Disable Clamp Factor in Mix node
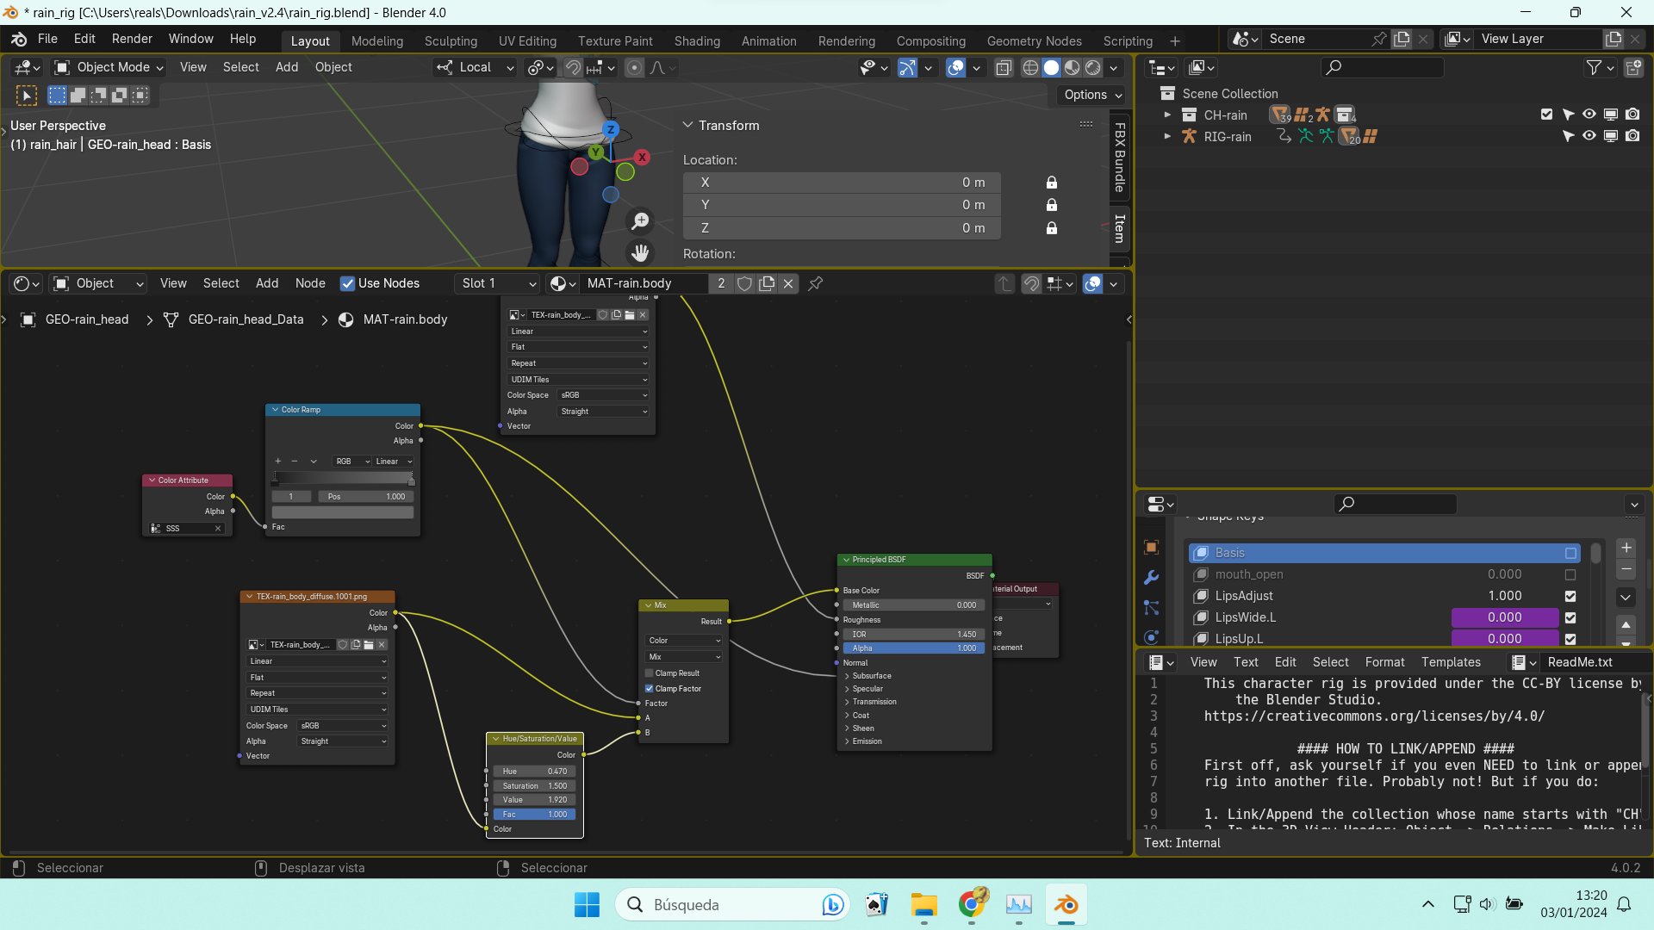Image resolution: width=1654 pixels, height=930 pixels. coord(650,689)
